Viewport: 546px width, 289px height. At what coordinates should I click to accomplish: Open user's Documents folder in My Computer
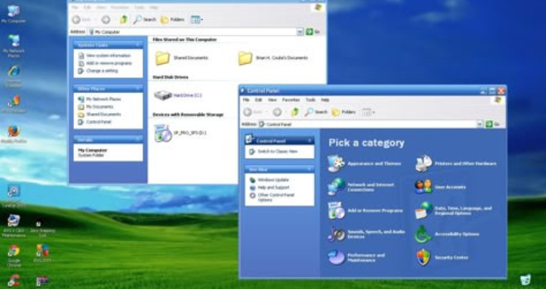click(273, 58)
